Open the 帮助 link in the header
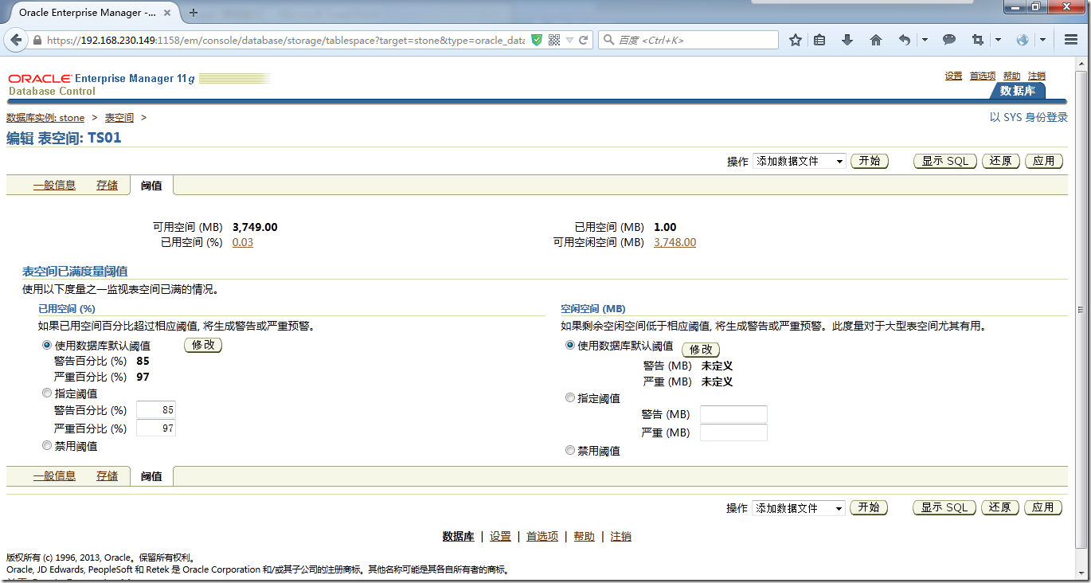 (x=1011, y=76)
